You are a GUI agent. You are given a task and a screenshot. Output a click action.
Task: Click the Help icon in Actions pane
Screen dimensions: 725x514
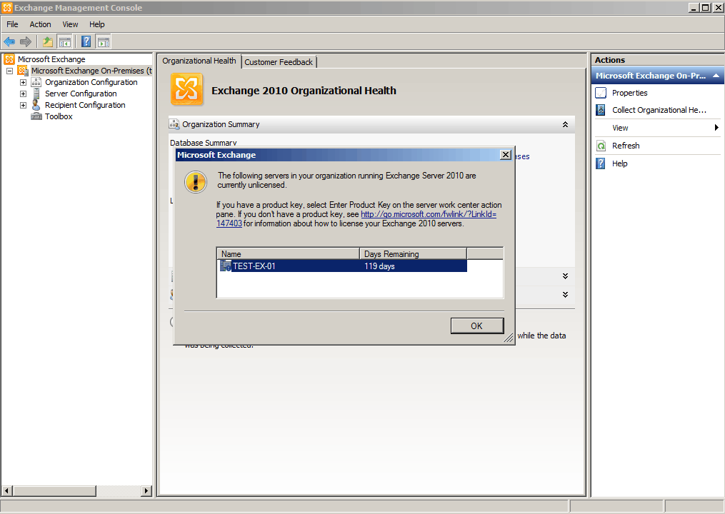pos(601,163)
